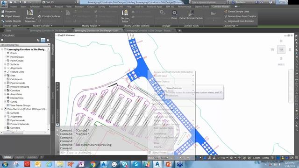Switch to the Start drawing tab

click(x=8, y=31)
